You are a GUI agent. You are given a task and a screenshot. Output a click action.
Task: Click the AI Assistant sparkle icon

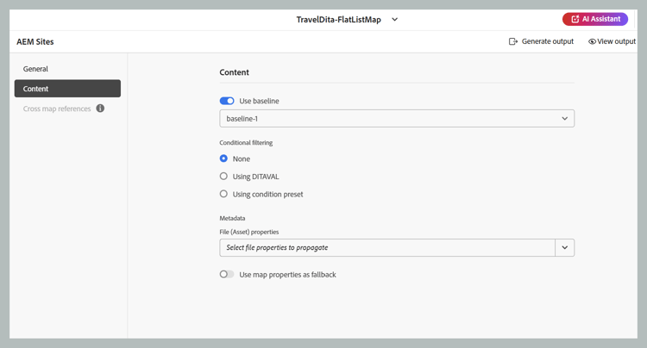pos(575,19)
